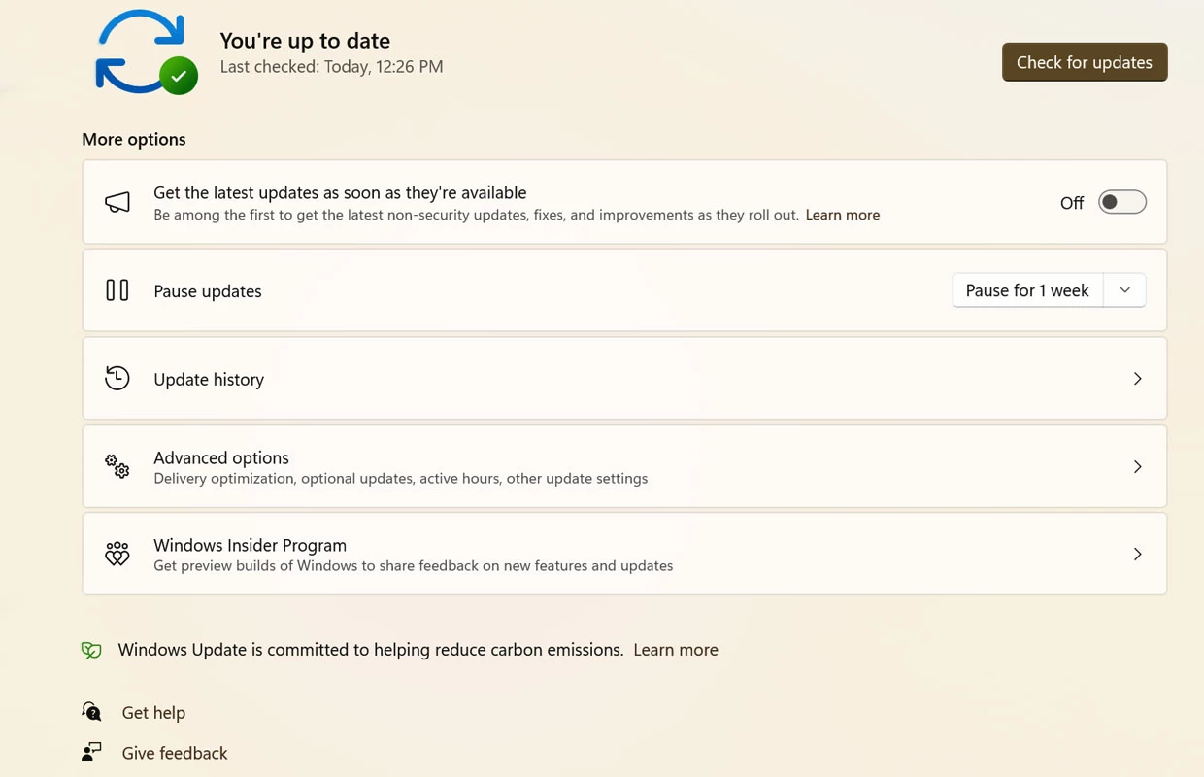1204x777 pixels.
Task: Open Learn more about latest updates
Action: pos(843,215)
